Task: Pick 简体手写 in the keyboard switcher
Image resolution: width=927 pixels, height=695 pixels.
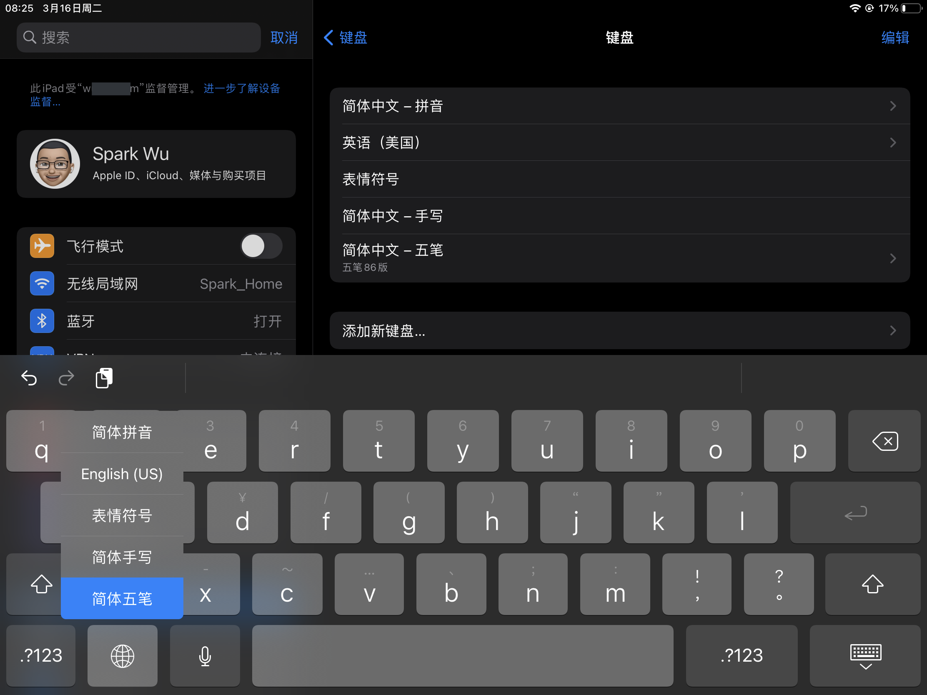Action: [x=122, y=557]
